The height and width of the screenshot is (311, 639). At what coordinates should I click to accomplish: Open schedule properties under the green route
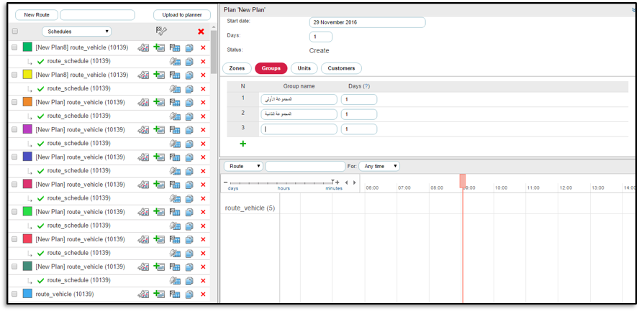(175, 61)
